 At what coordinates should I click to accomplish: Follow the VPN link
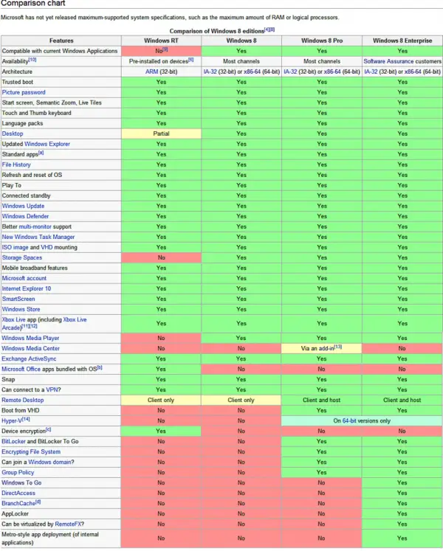click(52, 389)
